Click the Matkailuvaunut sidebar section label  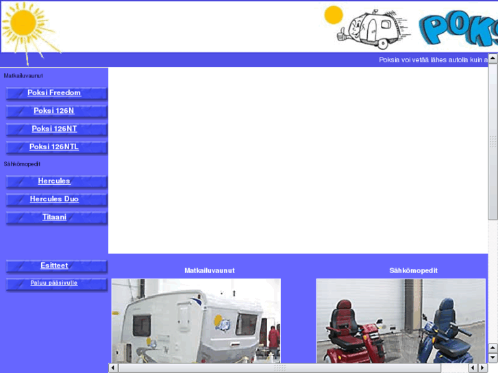(23, 76)
